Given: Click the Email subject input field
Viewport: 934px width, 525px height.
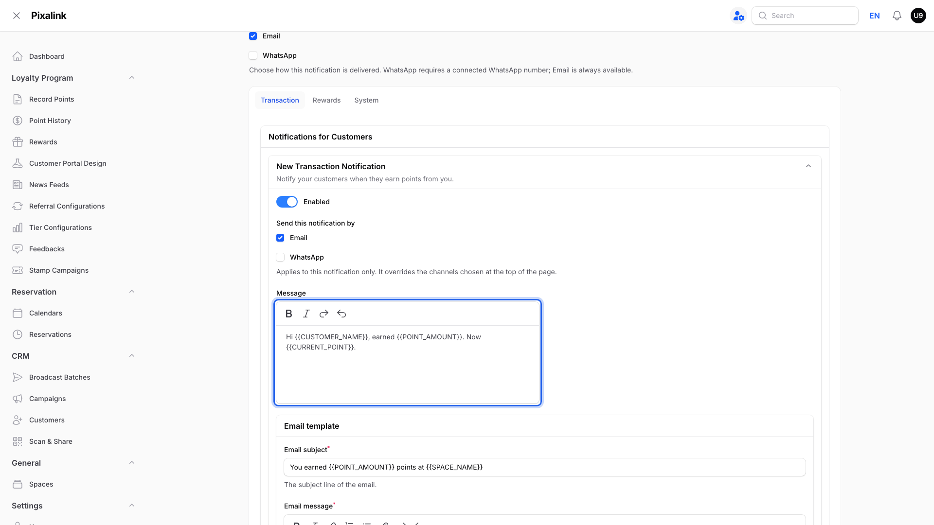Looking at the screenshot, I should [545, 467].
